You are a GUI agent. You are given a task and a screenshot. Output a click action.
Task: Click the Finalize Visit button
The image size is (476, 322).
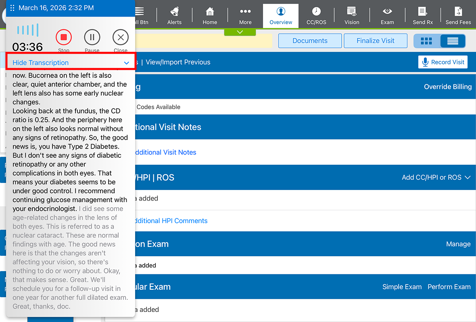click(376, 41)
